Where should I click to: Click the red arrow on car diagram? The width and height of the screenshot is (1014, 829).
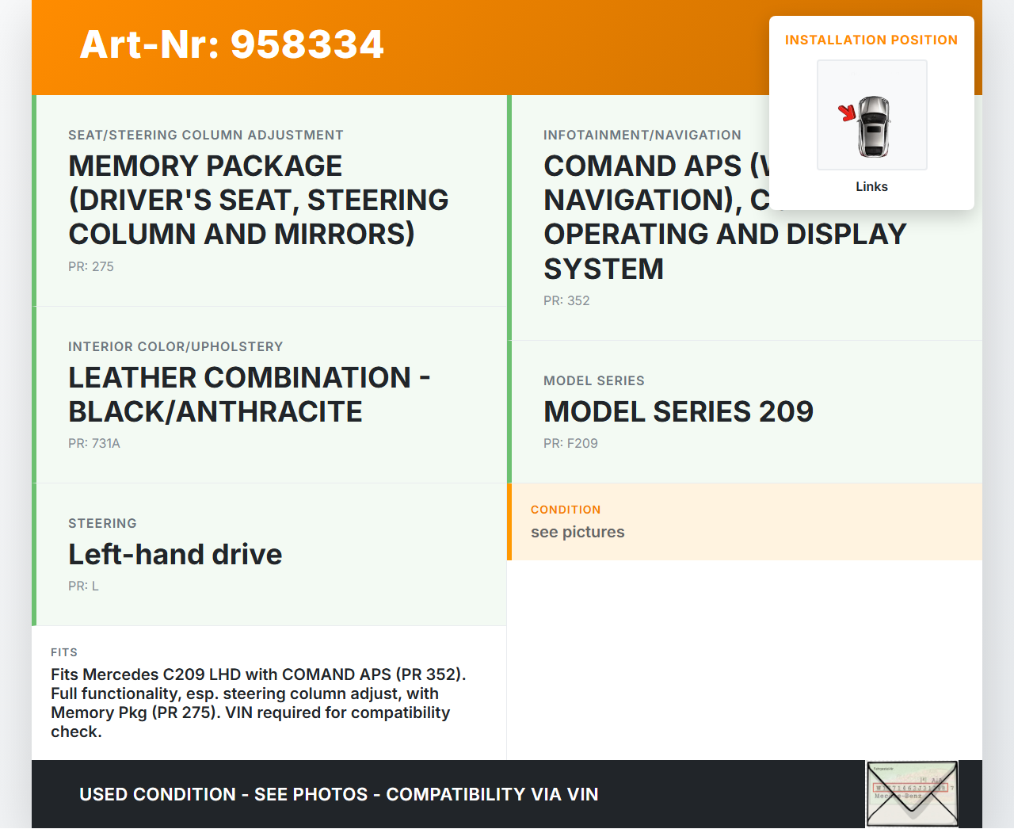848,113
